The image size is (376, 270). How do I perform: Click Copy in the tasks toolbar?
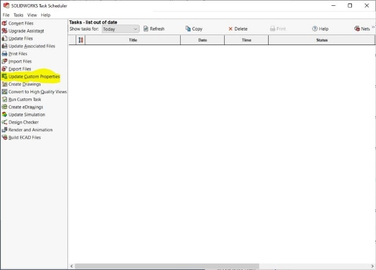pyautogui.click(x=194, y=29)
